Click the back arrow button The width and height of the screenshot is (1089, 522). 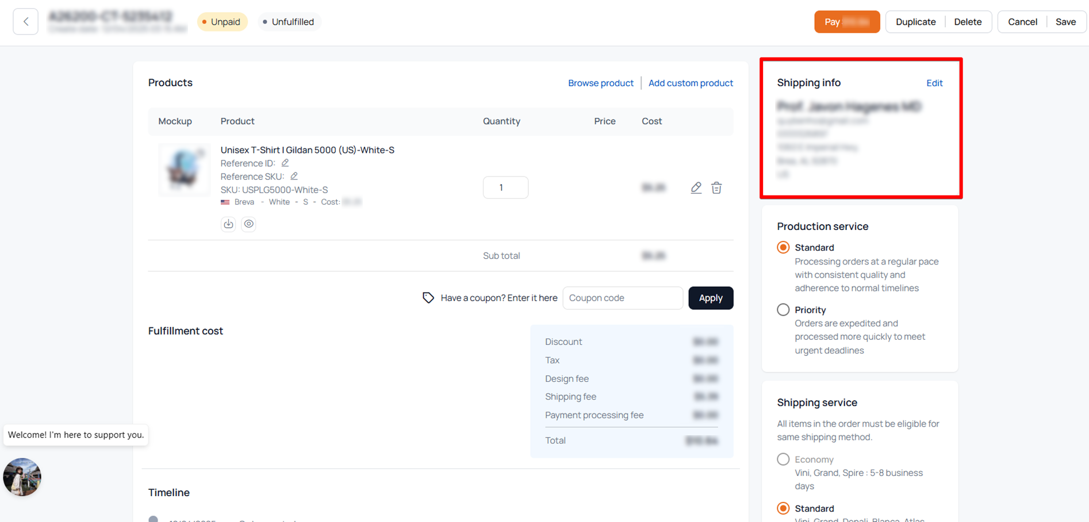(26, 22)
